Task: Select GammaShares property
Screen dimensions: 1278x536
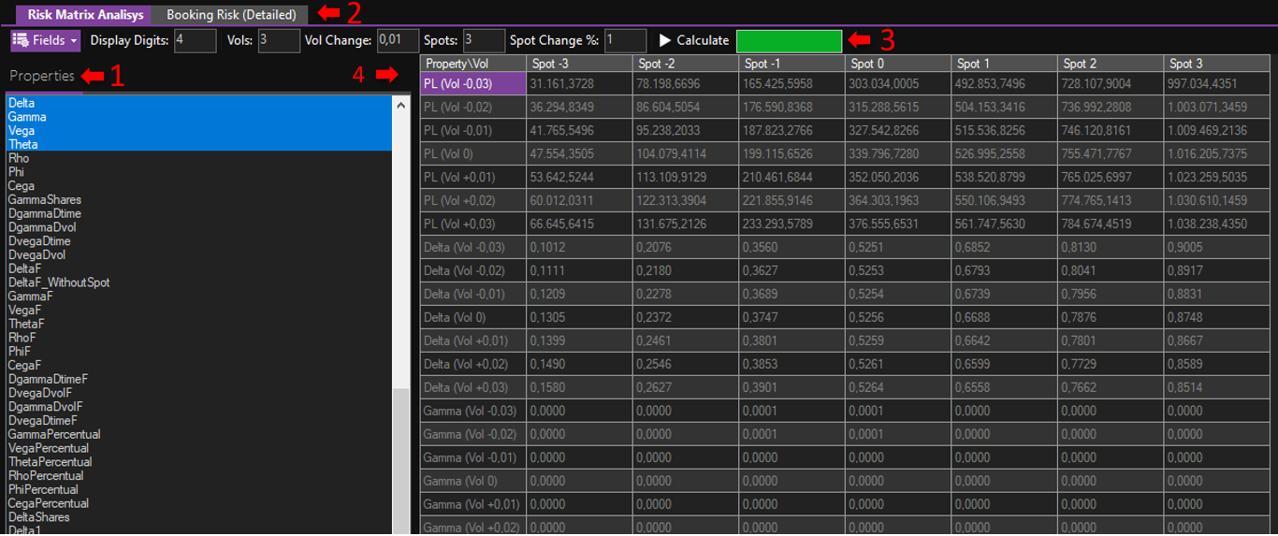Action: point(44,199)
